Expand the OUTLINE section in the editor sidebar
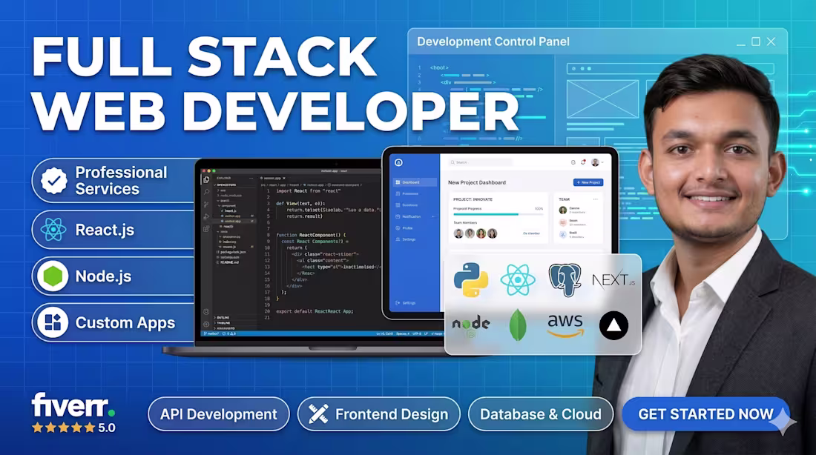This screenshot has width=816, height=455. point(221,318)
